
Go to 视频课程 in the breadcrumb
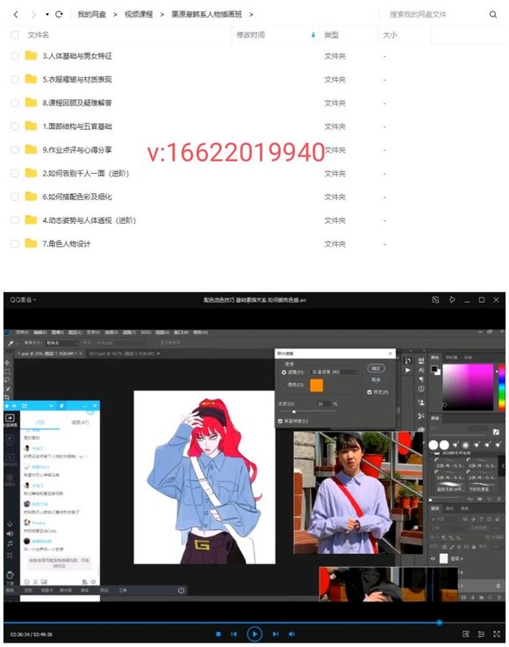[139, 14]
